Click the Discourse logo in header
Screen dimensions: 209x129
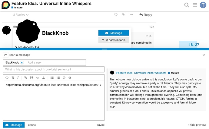tap(5, 5)
